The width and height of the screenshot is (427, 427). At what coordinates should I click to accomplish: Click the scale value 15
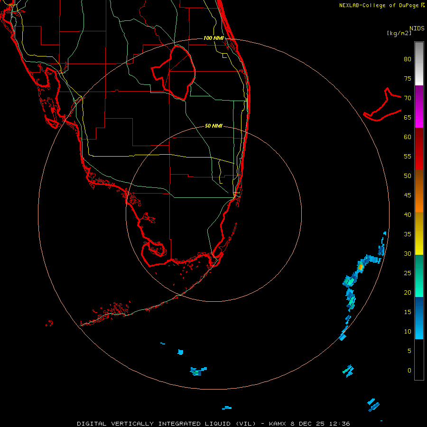point(408,312)
